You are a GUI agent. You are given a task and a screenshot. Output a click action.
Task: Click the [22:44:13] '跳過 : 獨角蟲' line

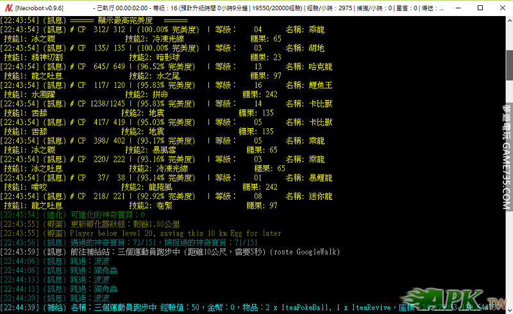coord(59,289)
